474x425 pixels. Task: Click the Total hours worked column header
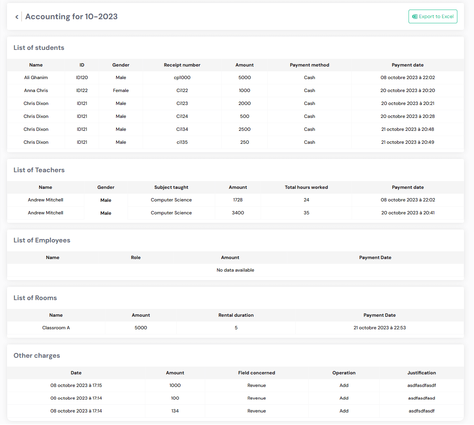(x=306, y=187)
